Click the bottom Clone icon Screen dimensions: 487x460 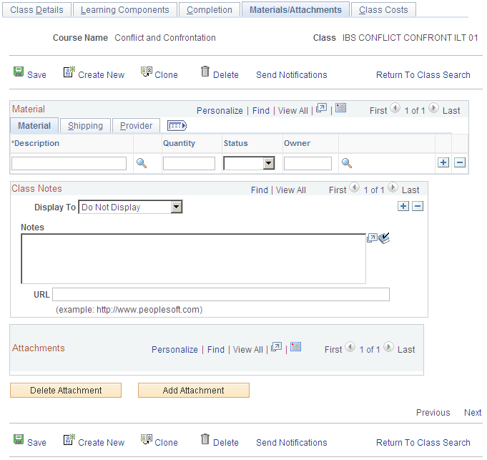point(147,439)
